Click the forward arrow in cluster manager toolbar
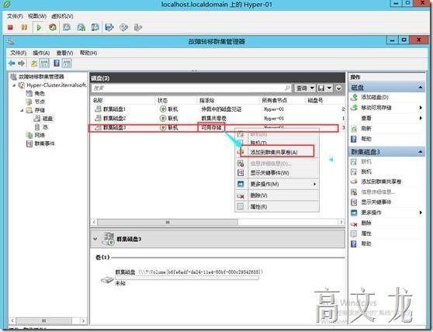The width and height of the screenshot is (433, 332). coord(21,64)
